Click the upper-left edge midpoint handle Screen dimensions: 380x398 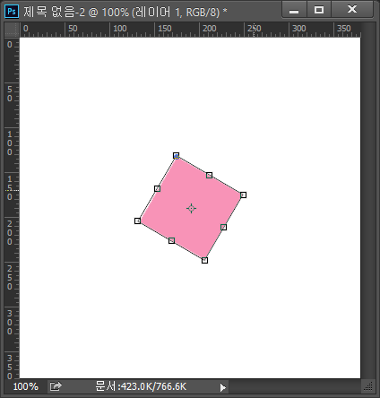pyautogui.click(x=157, y=188)
